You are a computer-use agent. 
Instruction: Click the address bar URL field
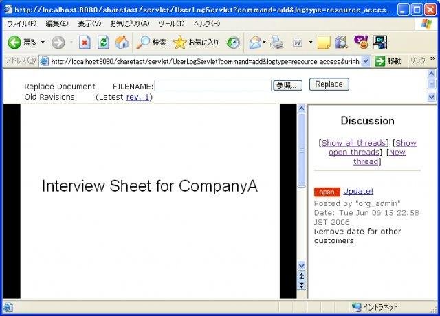pyautogui.click(x=206, y=61)
